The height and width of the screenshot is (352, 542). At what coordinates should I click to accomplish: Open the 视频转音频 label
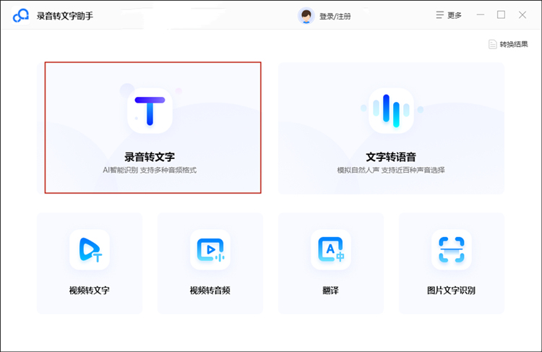[x=210, y=290]
